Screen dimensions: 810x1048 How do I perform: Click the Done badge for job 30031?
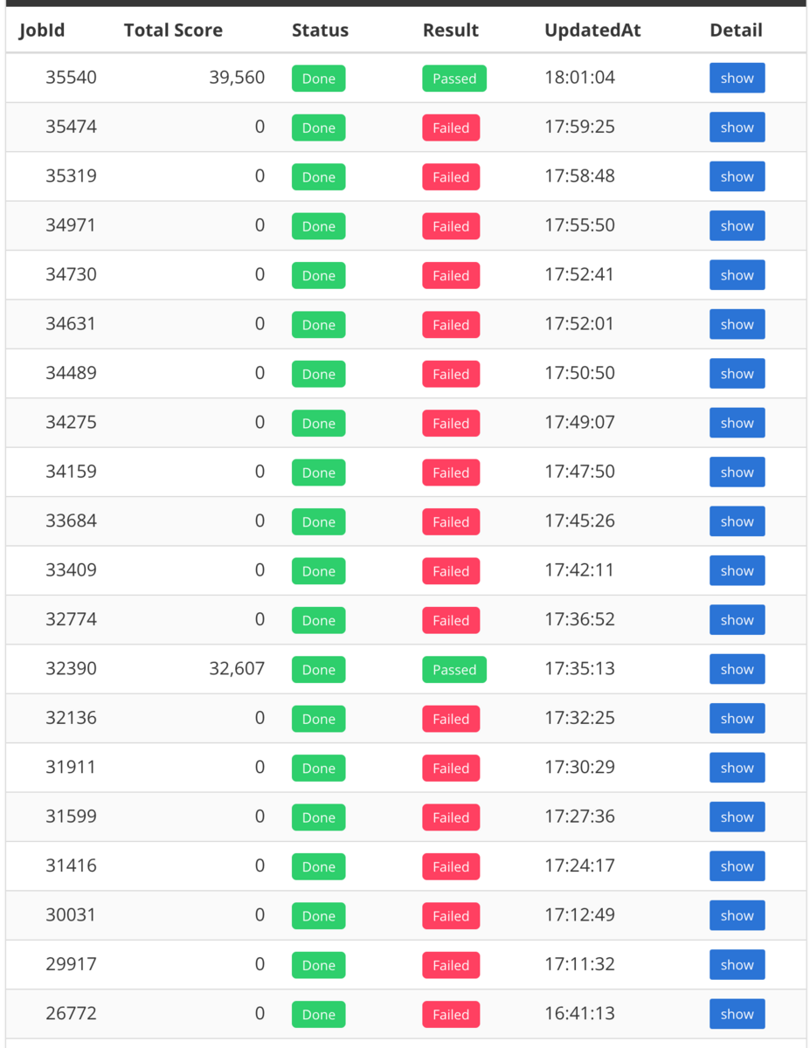[319, 916]
